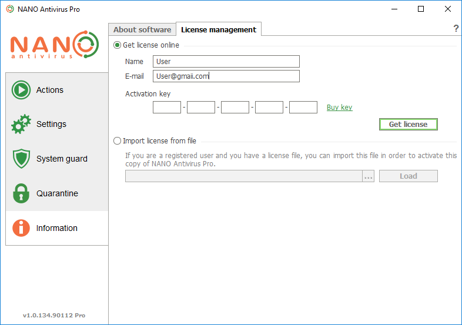The height and width of the screenshot is (325, 462).
Task: Minimize the NANO Antivirus Pro window
Action: click(394, 9)
